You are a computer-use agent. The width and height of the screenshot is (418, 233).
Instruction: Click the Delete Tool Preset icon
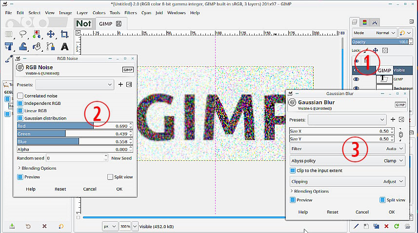[x=44, y=226]
